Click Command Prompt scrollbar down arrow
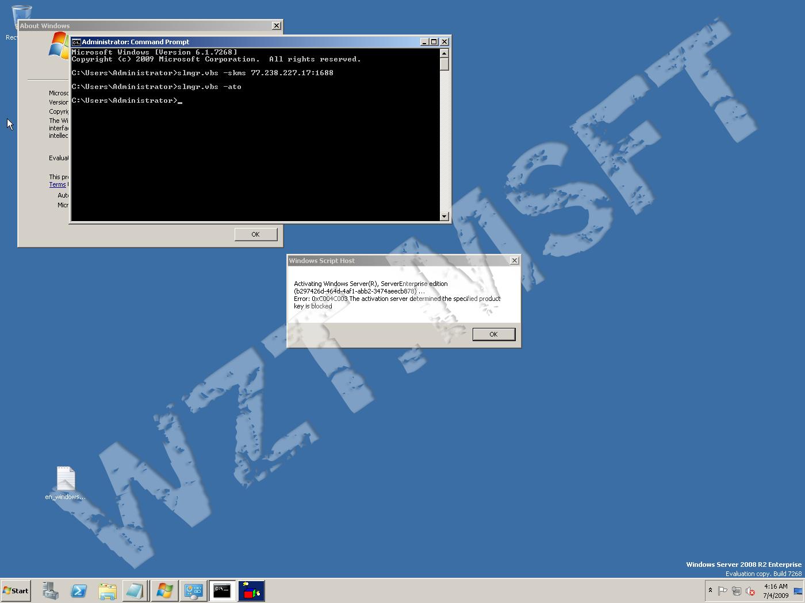The width and height of the screenshot is (805, 603). pos(444,217)
